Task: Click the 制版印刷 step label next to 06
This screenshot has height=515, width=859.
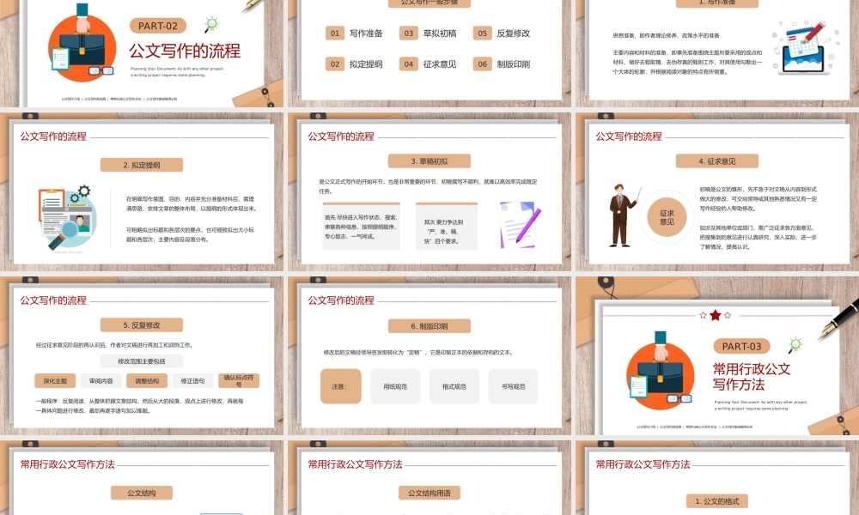Action: pyautogui.click(x=514, y=64)
